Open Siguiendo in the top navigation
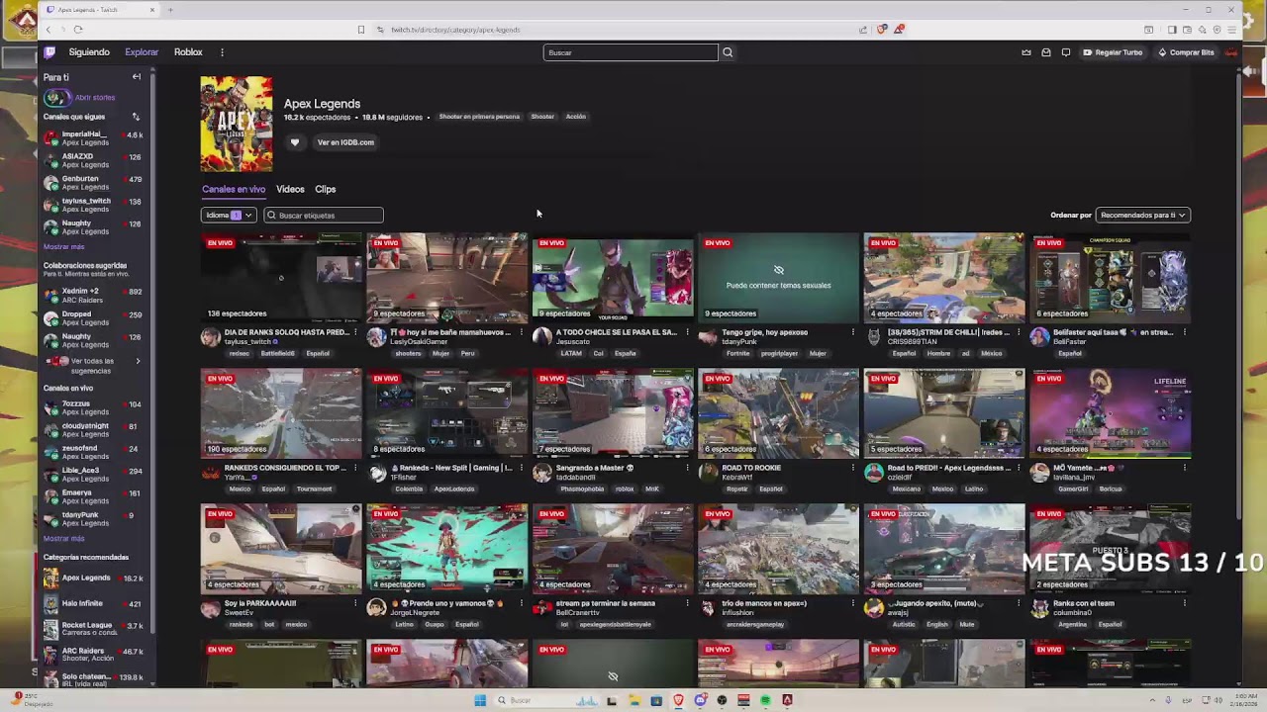Image resolution: width=1267 pixels, height=712 pixels. click(89, 52)
